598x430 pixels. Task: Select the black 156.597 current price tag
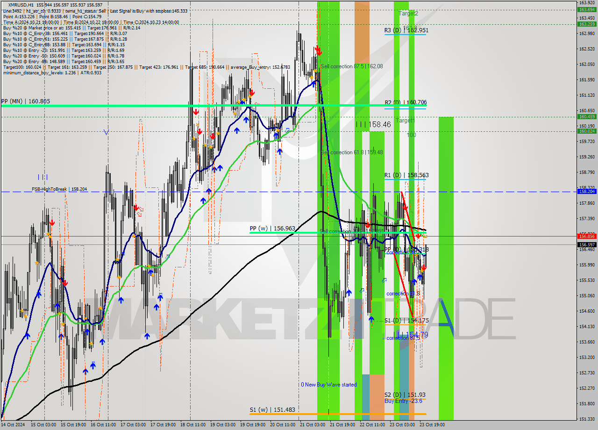pos(587,244)
